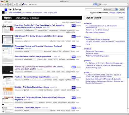Open your bookmarks
This screenshot has height=115, width=129.
pos(15,13)
